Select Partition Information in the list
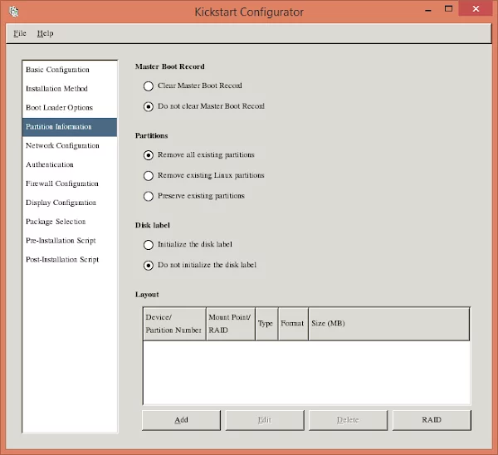The width and height of the screenshot is (498, 455). [x=70, y=127]
